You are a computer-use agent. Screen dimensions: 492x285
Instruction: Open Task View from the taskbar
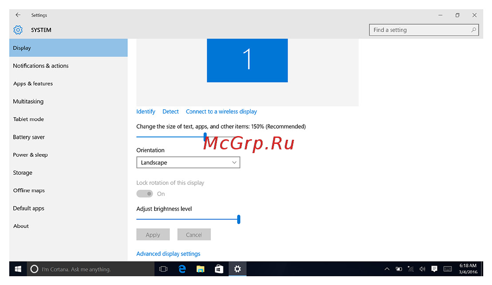click(163, 269)
